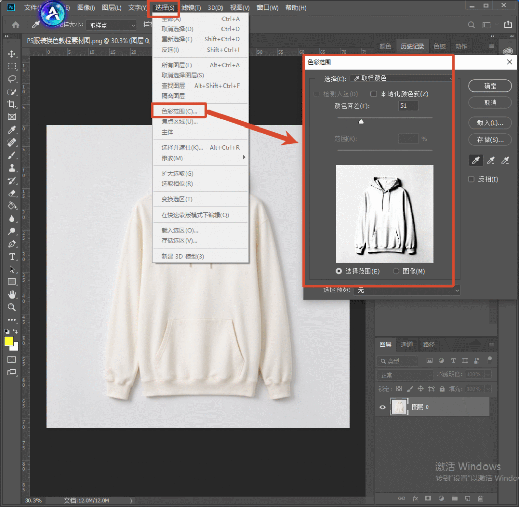
Task: Expand the 修改(M) submenu
Action: [x=200, y=158]
